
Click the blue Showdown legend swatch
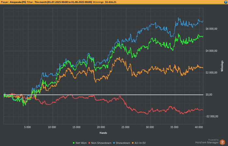(114, 143)
